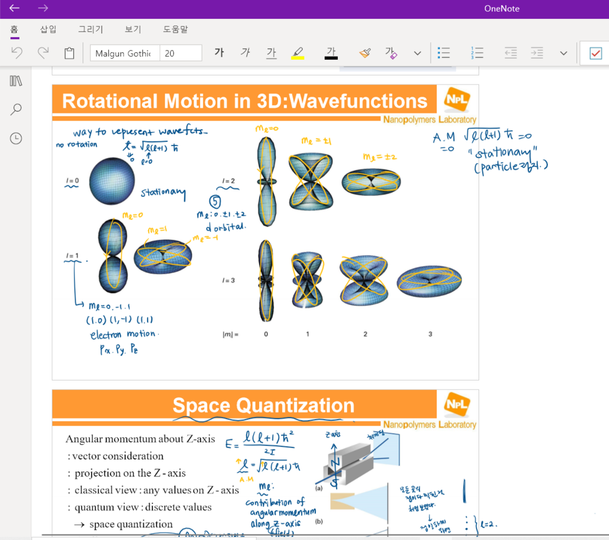Apply italic formatting (slanted 가)
This screenshot has width=609, height=540.
point(245,53)
